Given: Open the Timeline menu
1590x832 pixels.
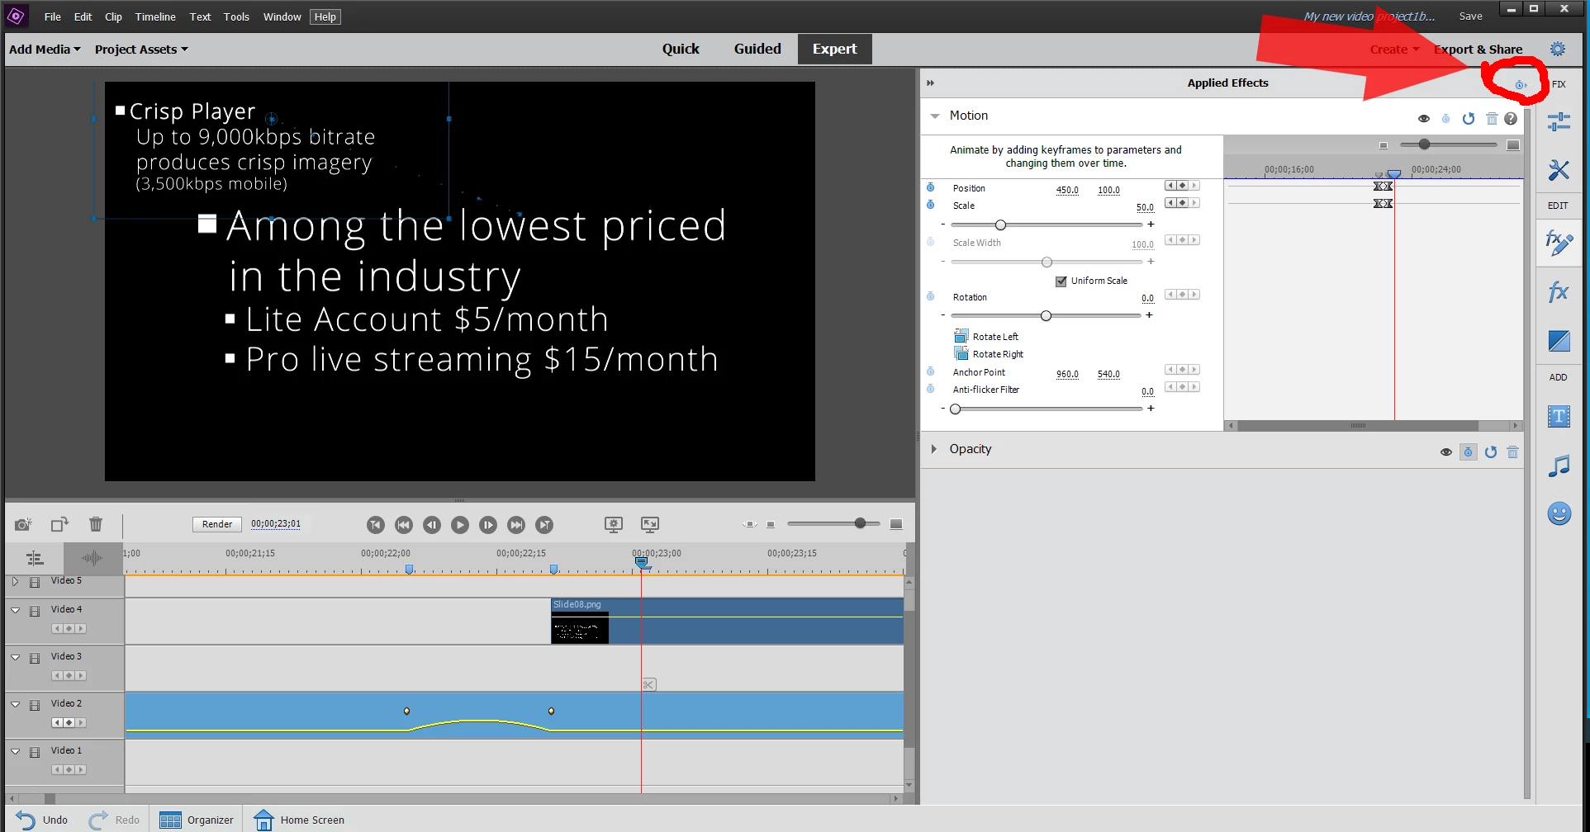Looking at the screenshot, I should [155, 17].
